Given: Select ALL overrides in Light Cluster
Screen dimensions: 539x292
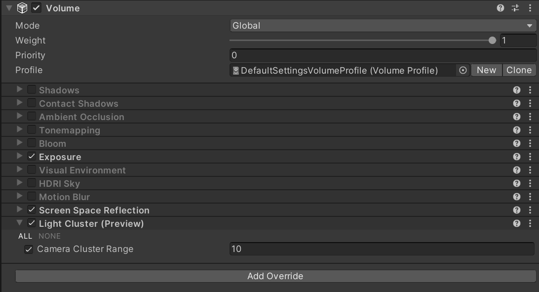Looking at the screenshot, I should [25, 236].
